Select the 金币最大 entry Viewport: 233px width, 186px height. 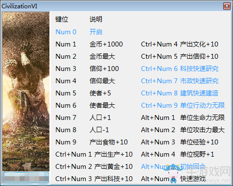click(x=102, y=56)
